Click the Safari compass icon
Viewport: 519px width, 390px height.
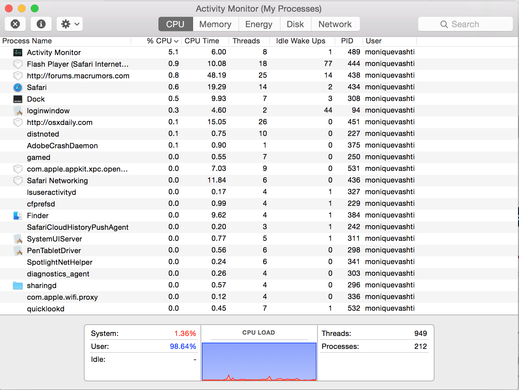point(18,87)
